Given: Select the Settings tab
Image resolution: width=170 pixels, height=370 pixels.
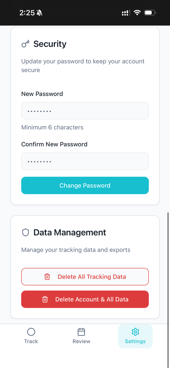Looking at the screenshot, I should pos(135,336).
